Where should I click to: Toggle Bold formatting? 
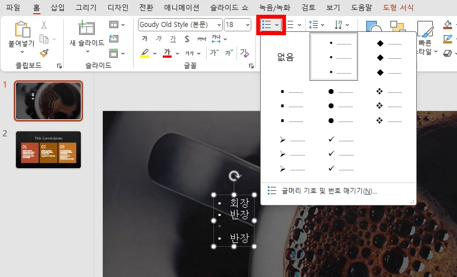pos(145,38)
